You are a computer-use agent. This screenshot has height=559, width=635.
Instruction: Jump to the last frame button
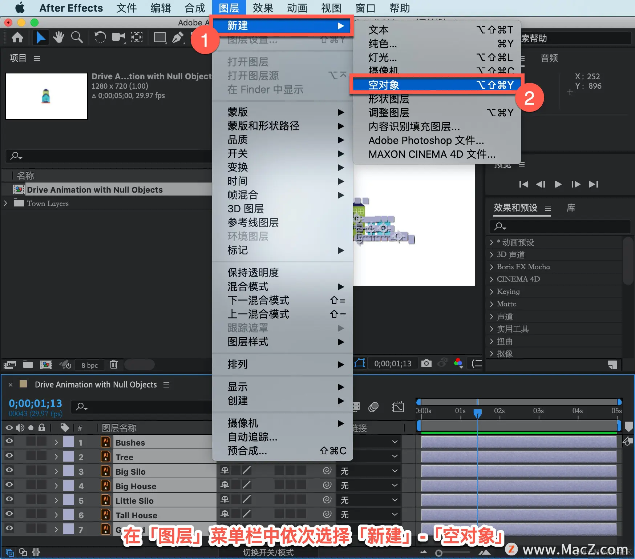click(594, 184)
